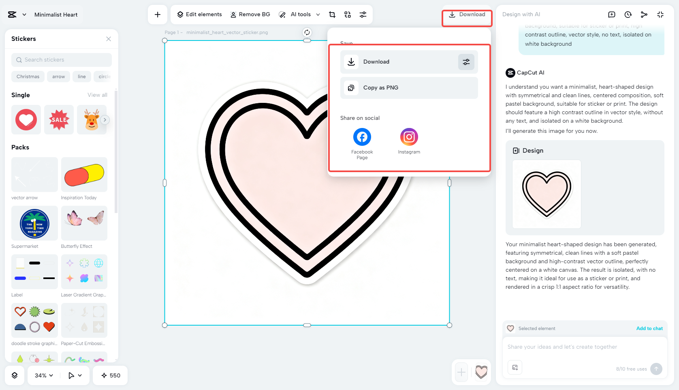The width and height of the screenshot is (679, 390).
Task: Start a new AI chat conversation
Action: pyautogui.click(x=611, y=14)
